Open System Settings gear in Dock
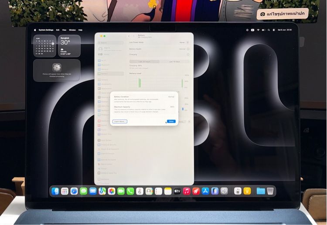 [x=224, y=191]
